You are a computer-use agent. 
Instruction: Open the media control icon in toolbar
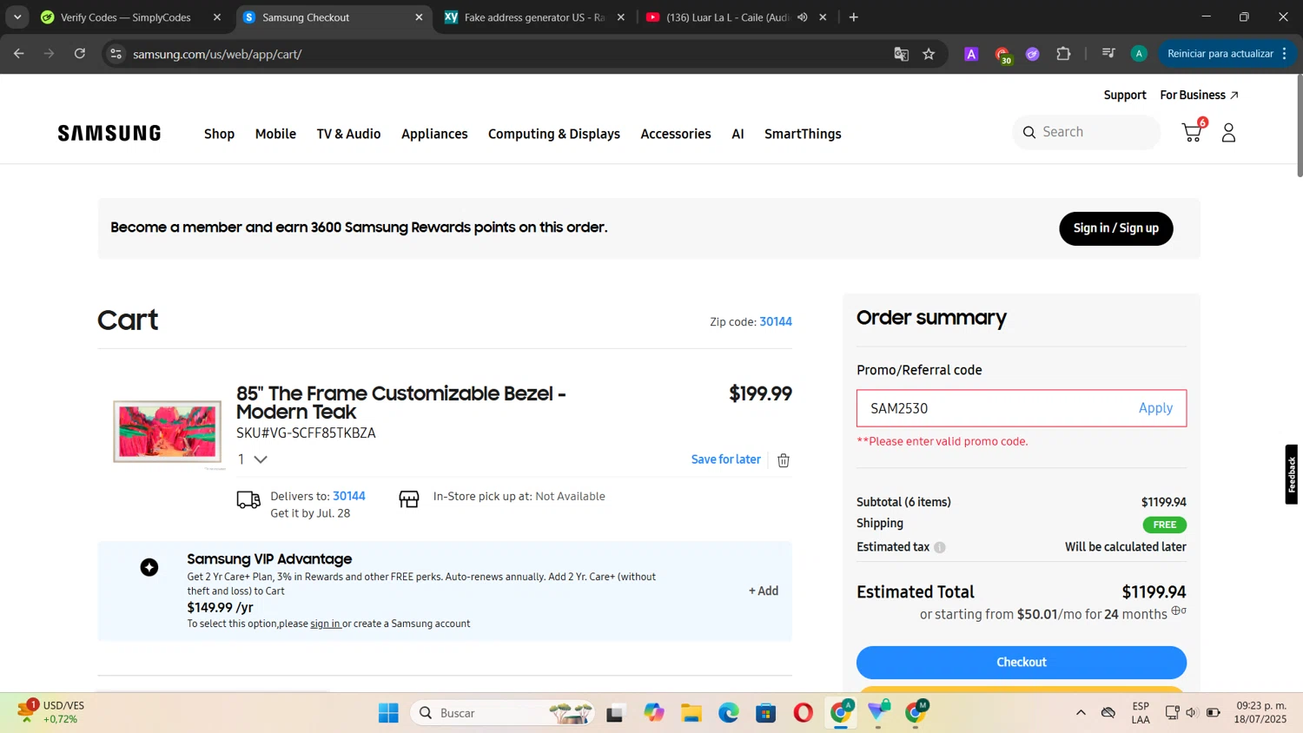[1108, 54]
